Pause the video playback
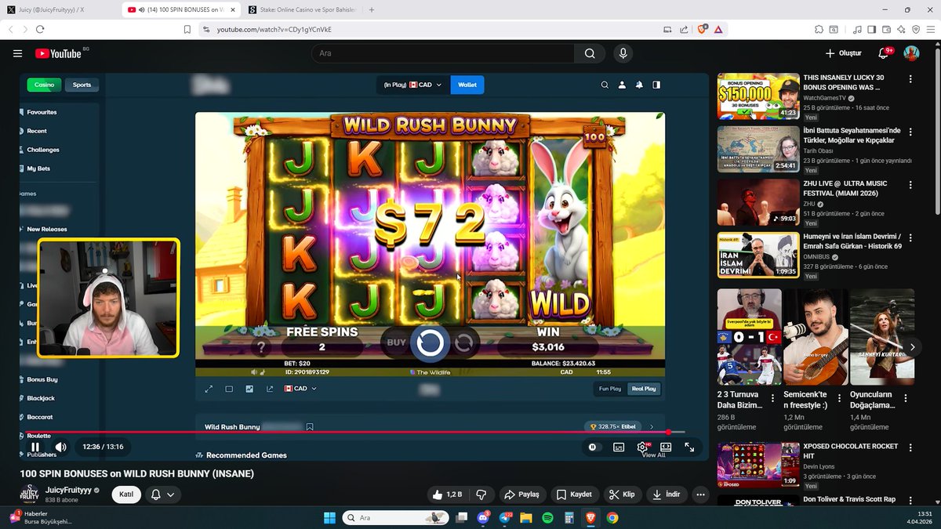941x529 pixels. click(35, 447)
